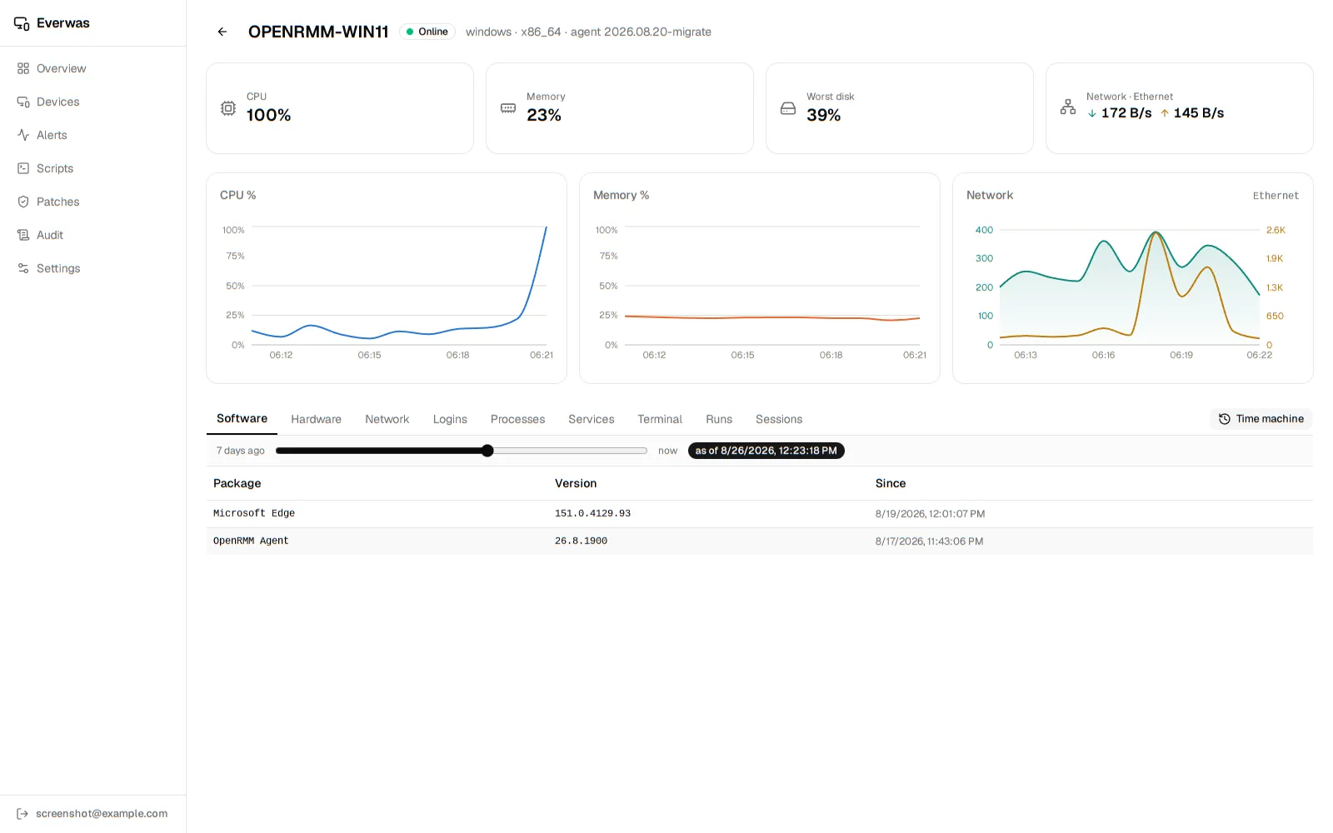Click the CPU chip icon

point(228,108)
